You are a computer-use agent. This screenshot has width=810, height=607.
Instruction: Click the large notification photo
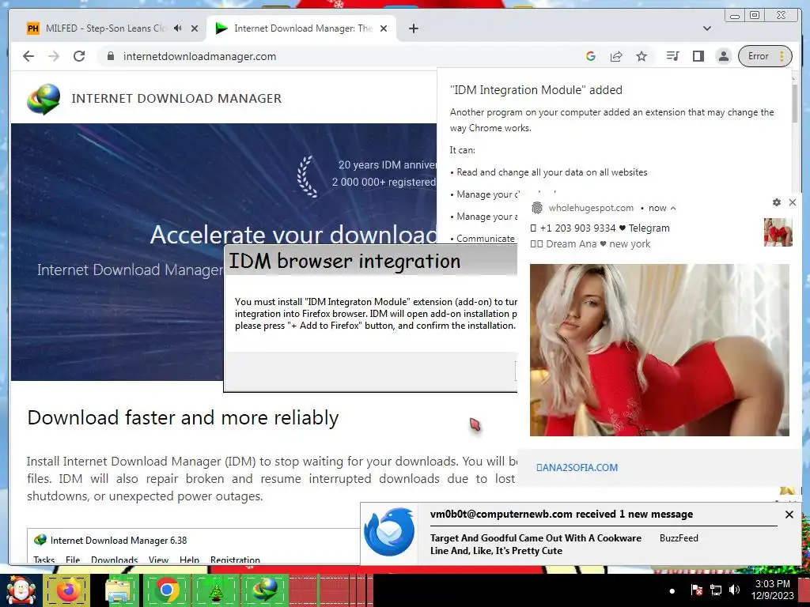tap(660, 350)
